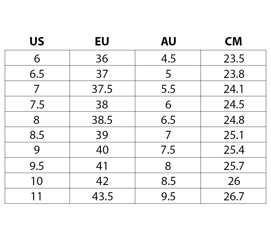Click the EU size 40 cell
The width and height of the screenshot is (271, 240).
102,150
